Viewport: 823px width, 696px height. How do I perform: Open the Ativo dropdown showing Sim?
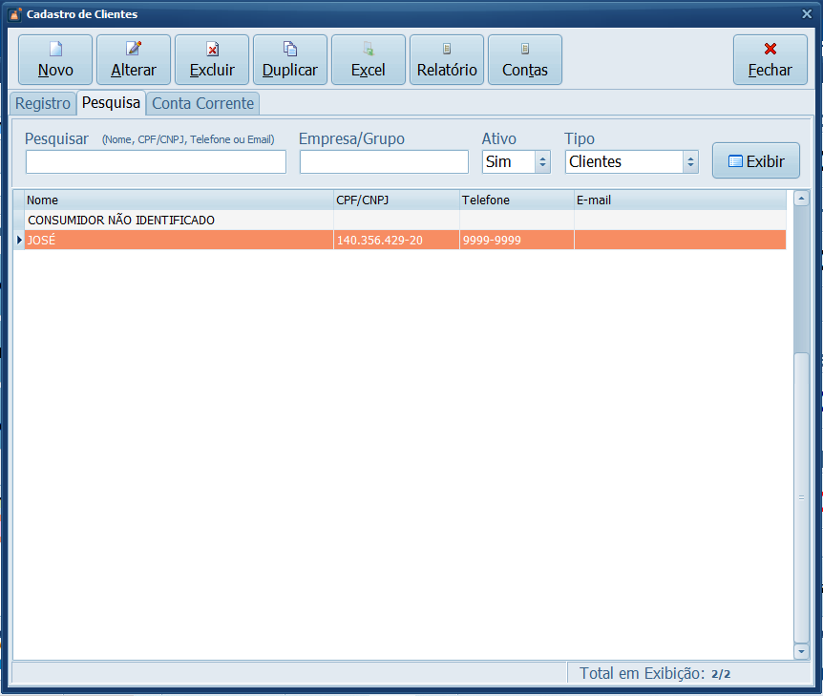coord(516,161)
